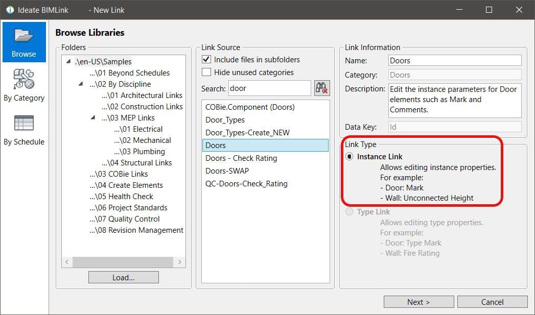
Task: Select the 04 Structural Links folder
Action: click(137, 163)
